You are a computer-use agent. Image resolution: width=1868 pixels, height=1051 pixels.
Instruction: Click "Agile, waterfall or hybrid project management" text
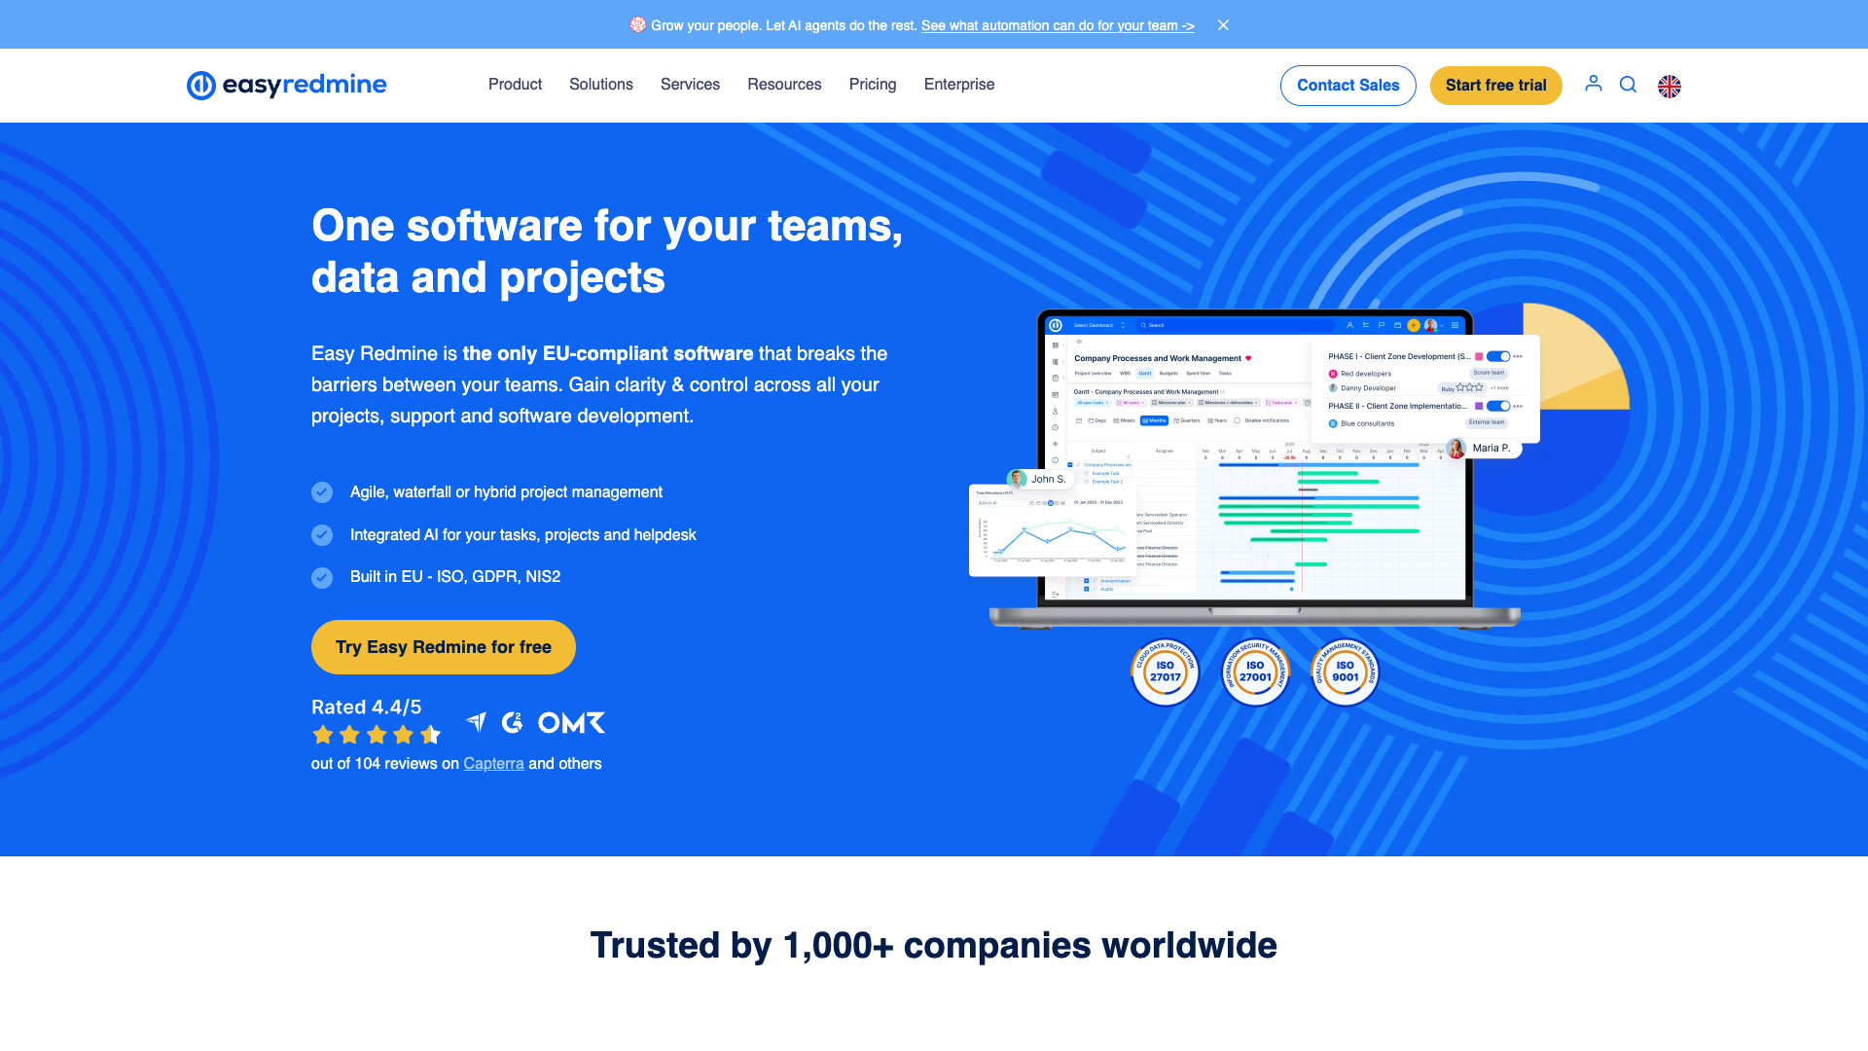click(x=506, y=492)
